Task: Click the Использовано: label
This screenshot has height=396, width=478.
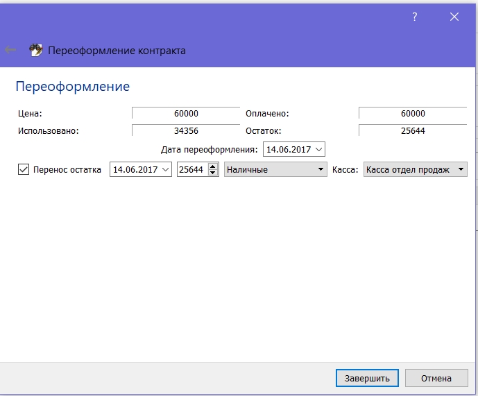Action: pos(48,131)
